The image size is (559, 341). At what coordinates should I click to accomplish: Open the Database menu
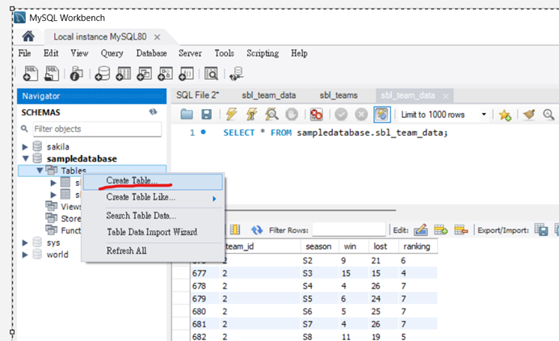click(x=152, y=53)
